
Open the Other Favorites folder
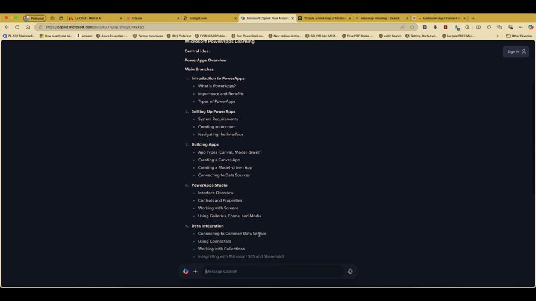pyautogui.click(x=519, y=36)
